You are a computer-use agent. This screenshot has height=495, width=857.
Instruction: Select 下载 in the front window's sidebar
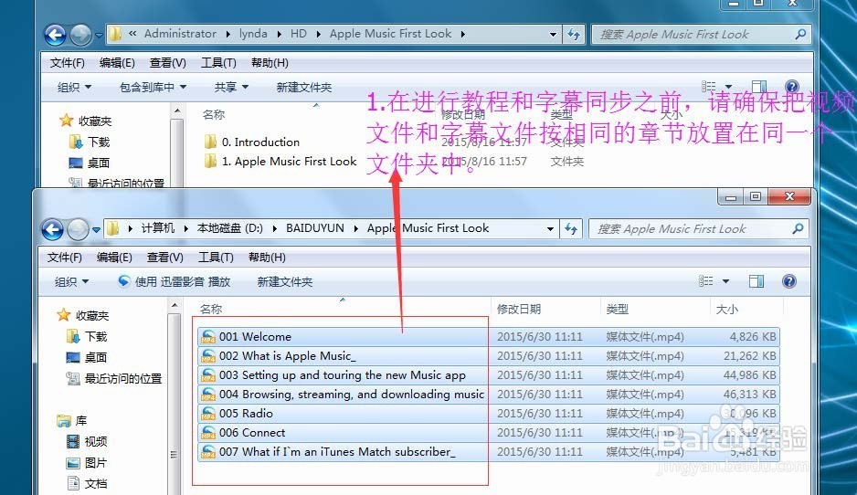point(96,336)
